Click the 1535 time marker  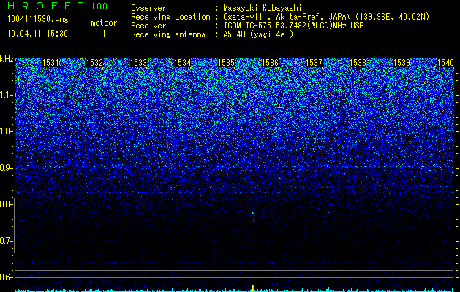(227, 63)
